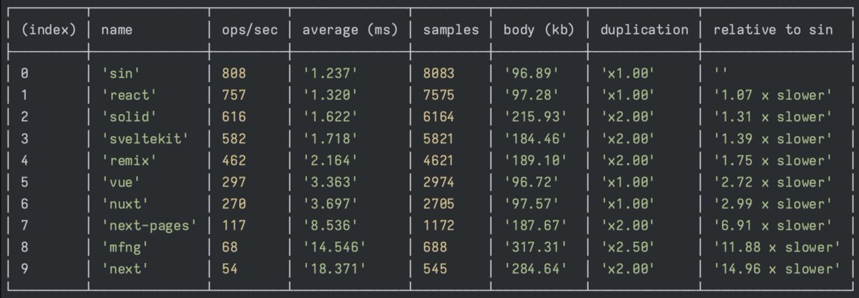Select the name cell 'react'
The width and height of the screenshot is (859, 298).
[x=129, y=95]
